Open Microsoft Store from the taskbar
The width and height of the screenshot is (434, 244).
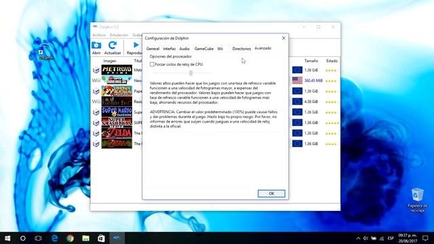[x=101, y=238]
